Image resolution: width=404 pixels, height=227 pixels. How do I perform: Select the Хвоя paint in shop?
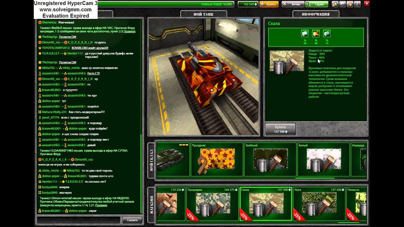coord(319,204)
